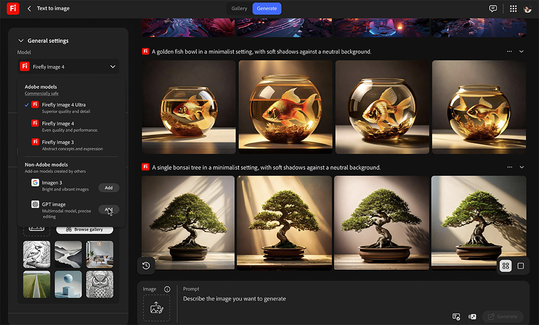Image resolution: width=539 pixels, height=325 pixels.
Task: Upload a reference image in the Image box
Action: pyautogui.click(x=156, y=308)
